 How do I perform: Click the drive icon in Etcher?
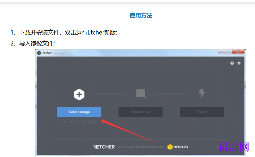140,94
